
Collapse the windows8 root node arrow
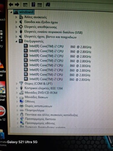(x=11, y=12)
